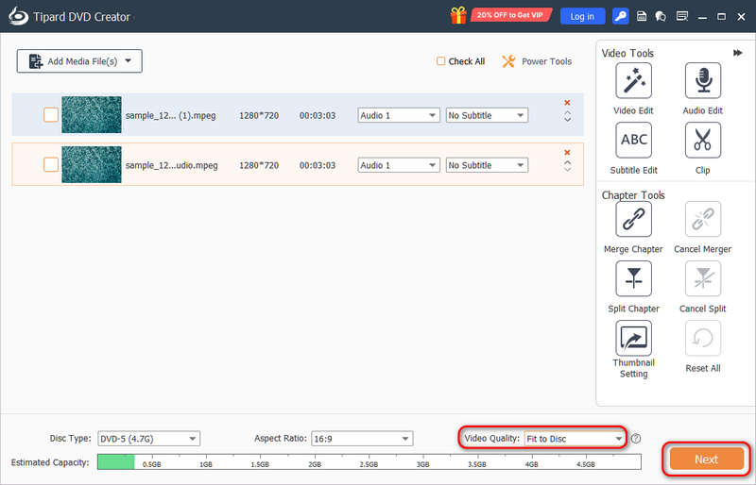756x485 pixels.
Task: Open the Subtitle Edit tool
Action: (633, 141)
